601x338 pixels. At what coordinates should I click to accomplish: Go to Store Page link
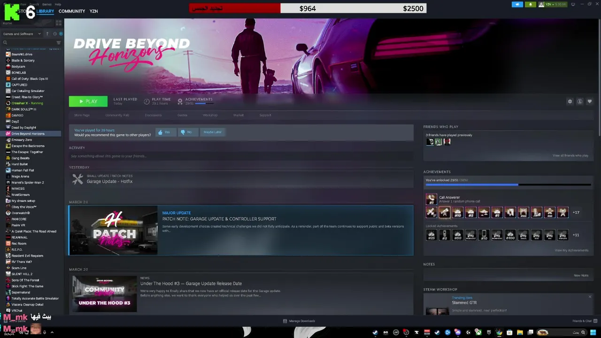click(x=82, y=115)
